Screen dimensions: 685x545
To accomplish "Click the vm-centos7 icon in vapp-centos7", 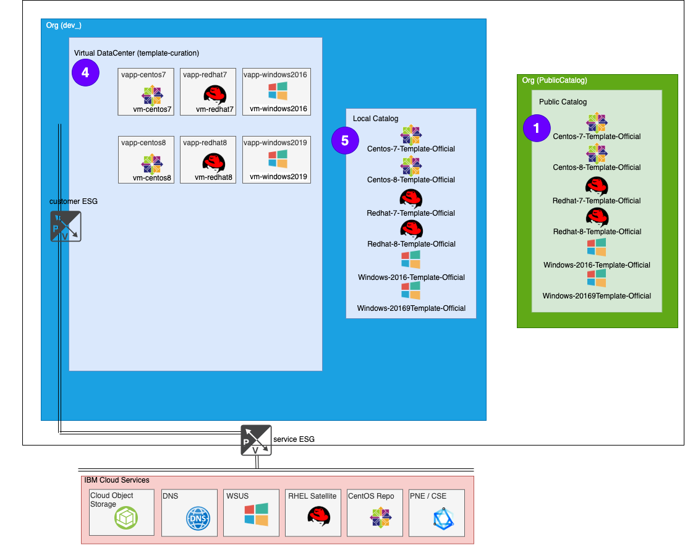I will coord(152,96).
